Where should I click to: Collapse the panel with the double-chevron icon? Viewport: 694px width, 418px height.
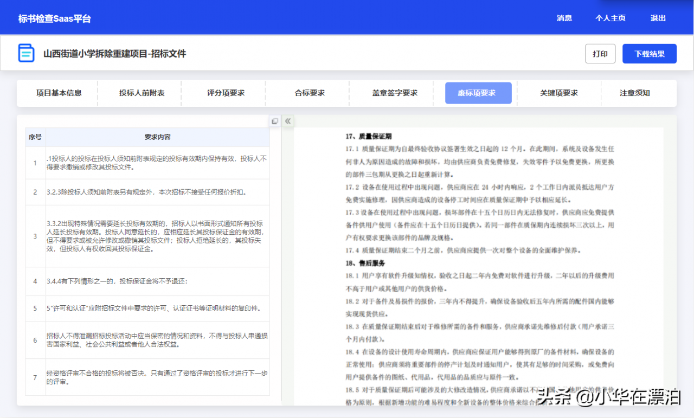pos(288,121)
